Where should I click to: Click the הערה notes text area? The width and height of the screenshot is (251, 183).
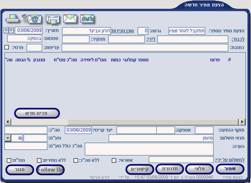point(149,149)
